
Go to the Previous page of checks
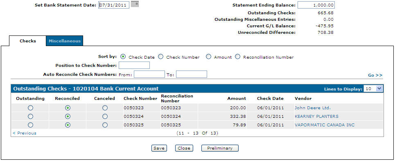point(25,133)
